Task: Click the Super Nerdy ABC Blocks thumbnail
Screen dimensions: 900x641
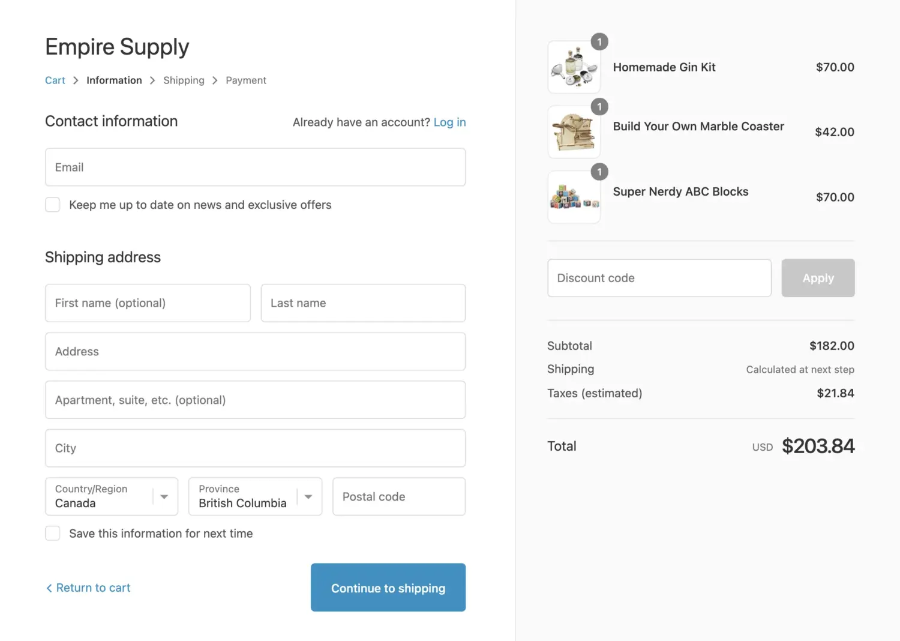Action: click(x=574, y=197)
